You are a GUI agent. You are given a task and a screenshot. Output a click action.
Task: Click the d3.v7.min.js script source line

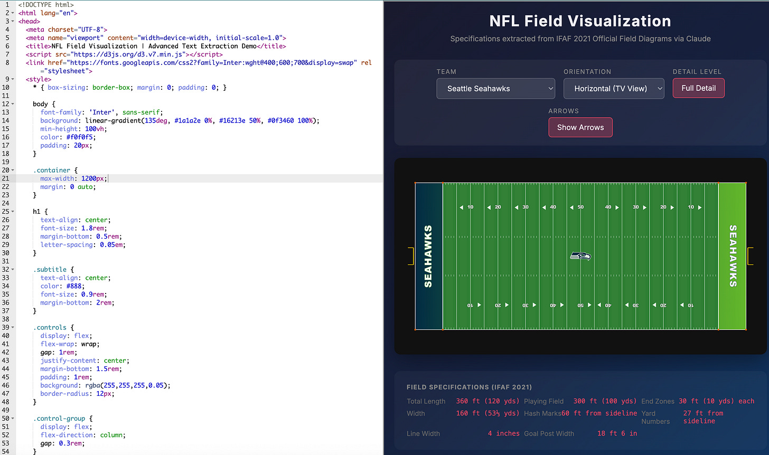click(124, 54)
